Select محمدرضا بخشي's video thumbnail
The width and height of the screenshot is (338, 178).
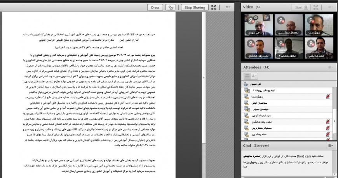pos(319,48)
